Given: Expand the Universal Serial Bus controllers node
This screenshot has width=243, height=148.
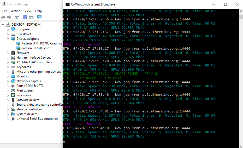Looking at the screenshot, I should pyautogui.click(x=8, y=119).
